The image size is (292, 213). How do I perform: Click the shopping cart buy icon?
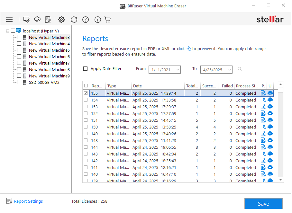108,20
